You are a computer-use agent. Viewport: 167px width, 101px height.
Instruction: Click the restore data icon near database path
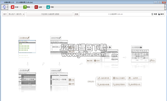coord(152,14)
